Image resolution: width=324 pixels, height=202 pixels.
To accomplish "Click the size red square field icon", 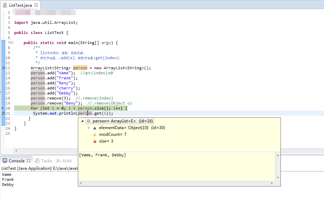I will pyautogui.click(x=95, y=142).
